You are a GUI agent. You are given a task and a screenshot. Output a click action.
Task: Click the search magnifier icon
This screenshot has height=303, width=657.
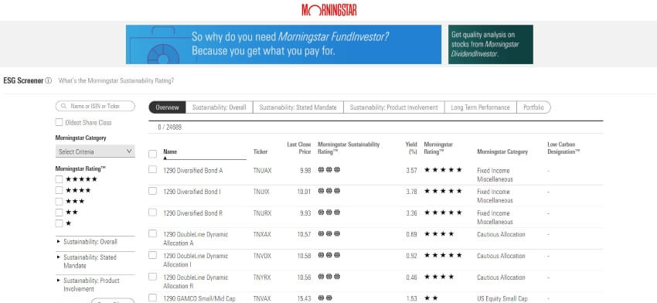click(x=64, y=107)
